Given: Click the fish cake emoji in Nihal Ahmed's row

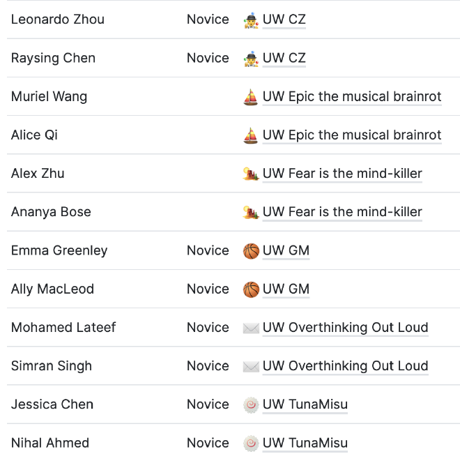Looking at the screenshot, I should point(251,443).
